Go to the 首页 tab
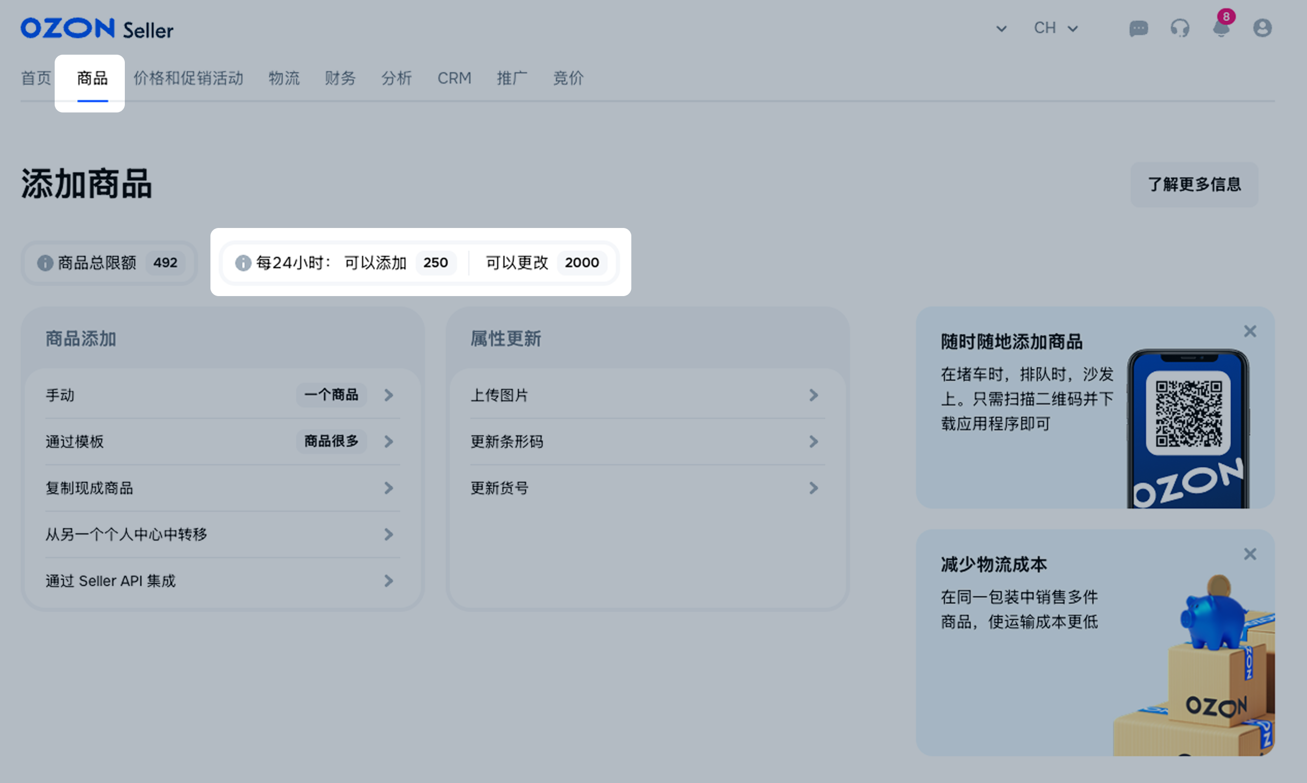 click(x=36, y=78)
